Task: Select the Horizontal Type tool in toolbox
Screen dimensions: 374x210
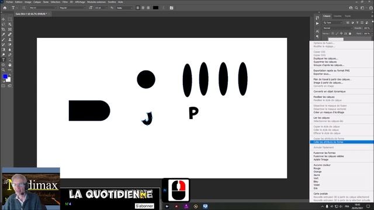Action: 4,60
